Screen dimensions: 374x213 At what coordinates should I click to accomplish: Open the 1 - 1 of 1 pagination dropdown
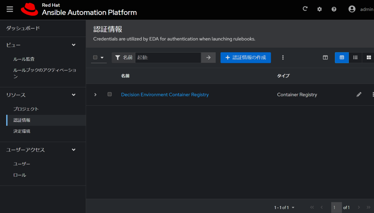pos(284,207)
